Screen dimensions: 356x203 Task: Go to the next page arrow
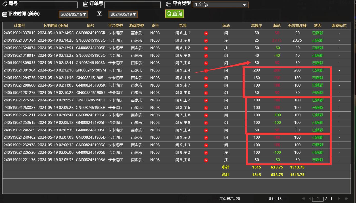coord(339,199)
